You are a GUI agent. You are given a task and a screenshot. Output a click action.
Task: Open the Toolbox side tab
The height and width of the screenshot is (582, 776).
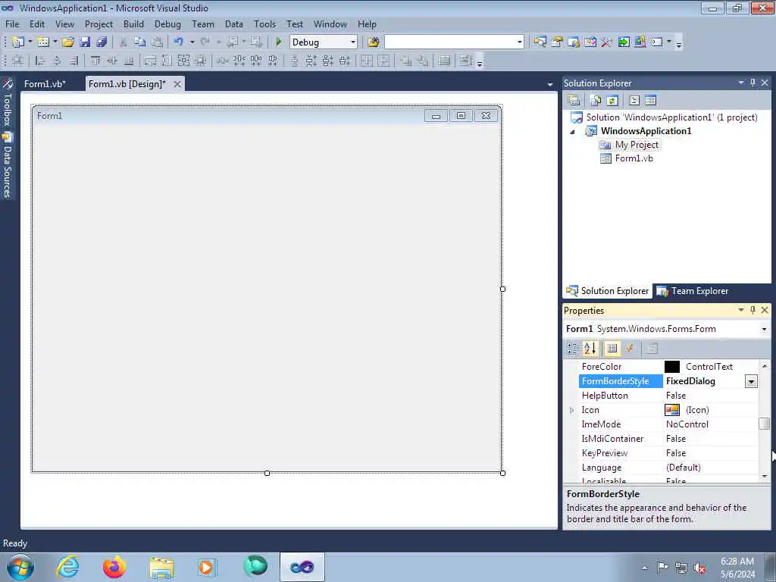[x=8, y=102]
